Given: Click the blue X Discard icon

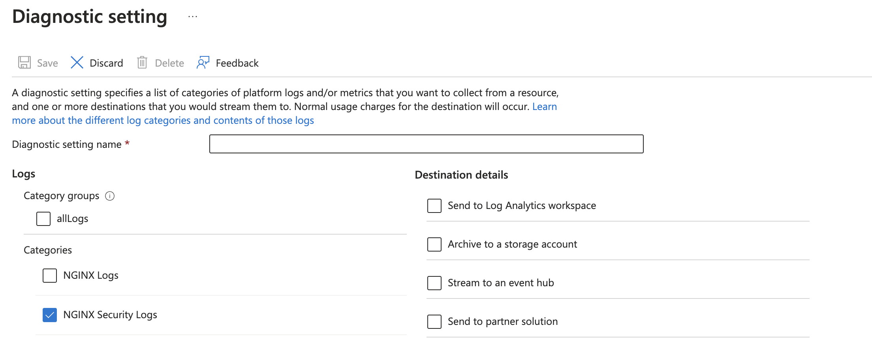Looking at the screenshot, I should (77, 62).
